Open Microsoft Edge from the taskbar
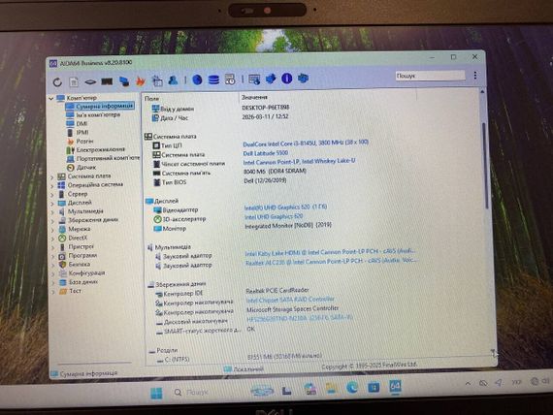Image resolution: width=553 pixels, height=415 pixels. (352, 388)
